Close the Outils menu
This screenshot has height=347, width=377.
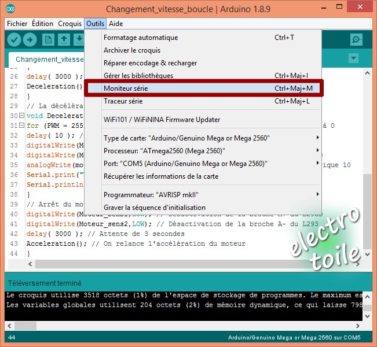coord(95,24)
